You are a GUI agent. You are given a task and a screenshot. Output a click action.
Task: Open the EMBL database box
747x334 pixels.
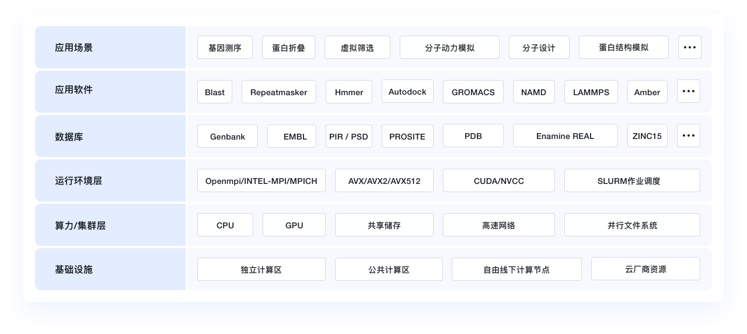coord(292,136)
